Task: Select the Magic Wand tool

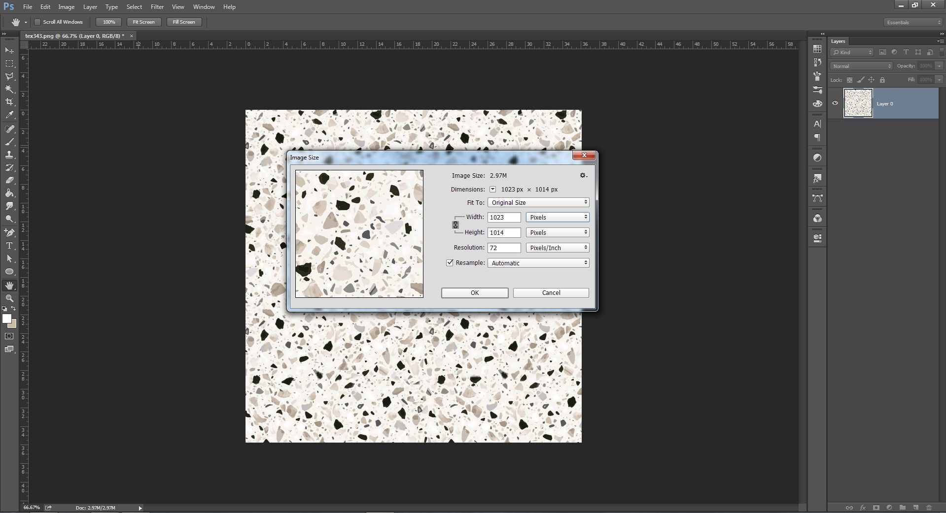Action: pos(9,89)
